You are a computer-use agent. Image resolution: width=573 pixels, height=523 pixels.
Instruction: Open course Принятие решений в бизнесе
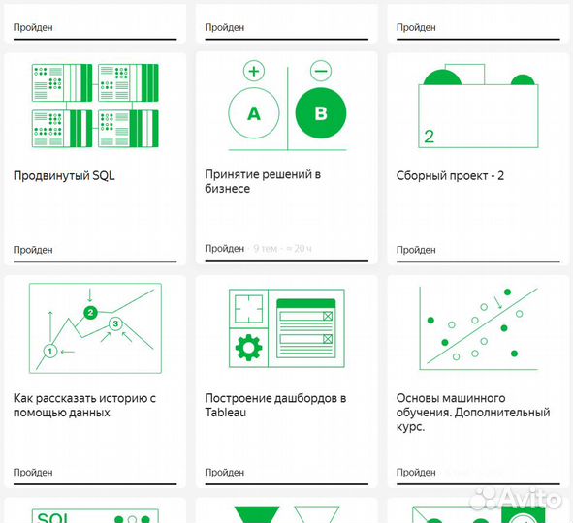pos(263,181)
